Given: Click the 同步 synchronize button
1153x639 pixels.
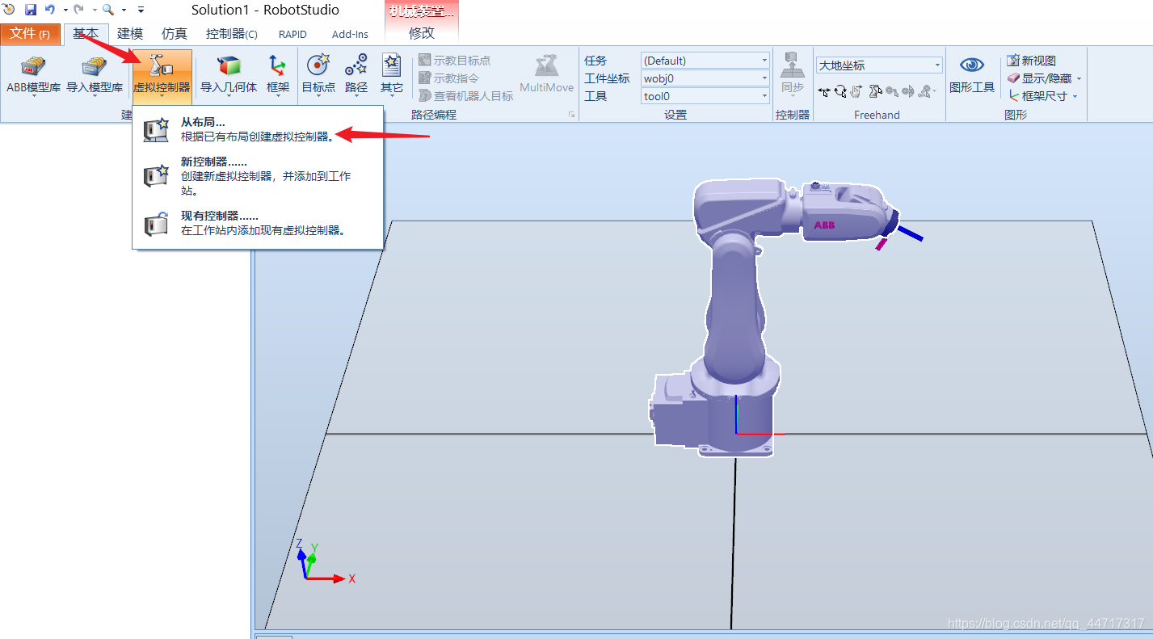Looking at the screenshot, I should pyautogui.click(x=793, y=74).
